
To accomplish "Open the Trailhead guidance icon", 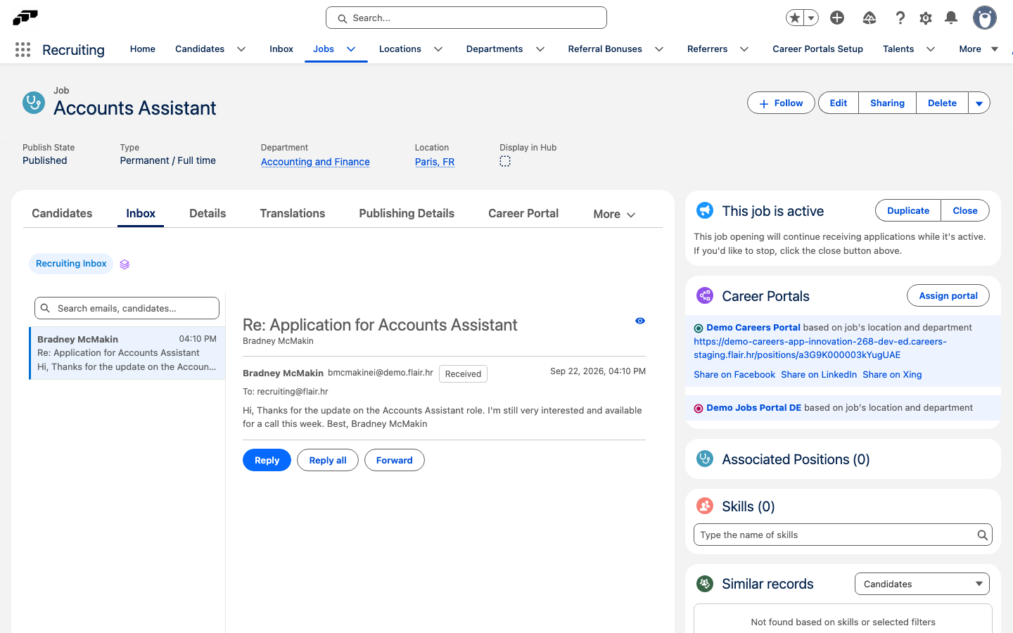I will (x=869, y=18).
